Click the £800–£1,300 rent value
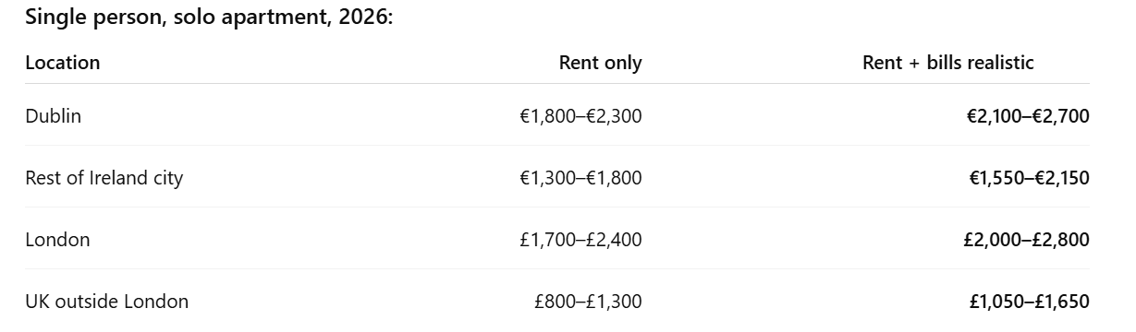Image resolution: width=1136 pixels, height=332 pixels. point(588,302)
